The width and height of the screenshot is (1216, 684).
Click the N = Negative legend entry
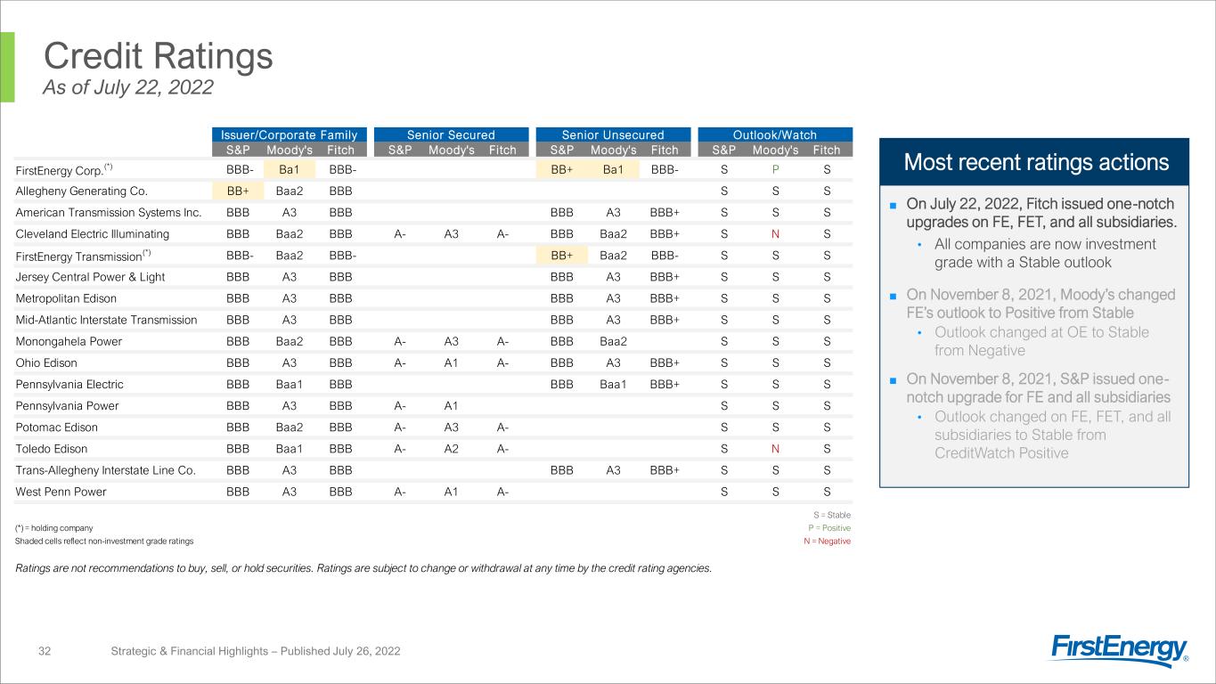point(827,541)
